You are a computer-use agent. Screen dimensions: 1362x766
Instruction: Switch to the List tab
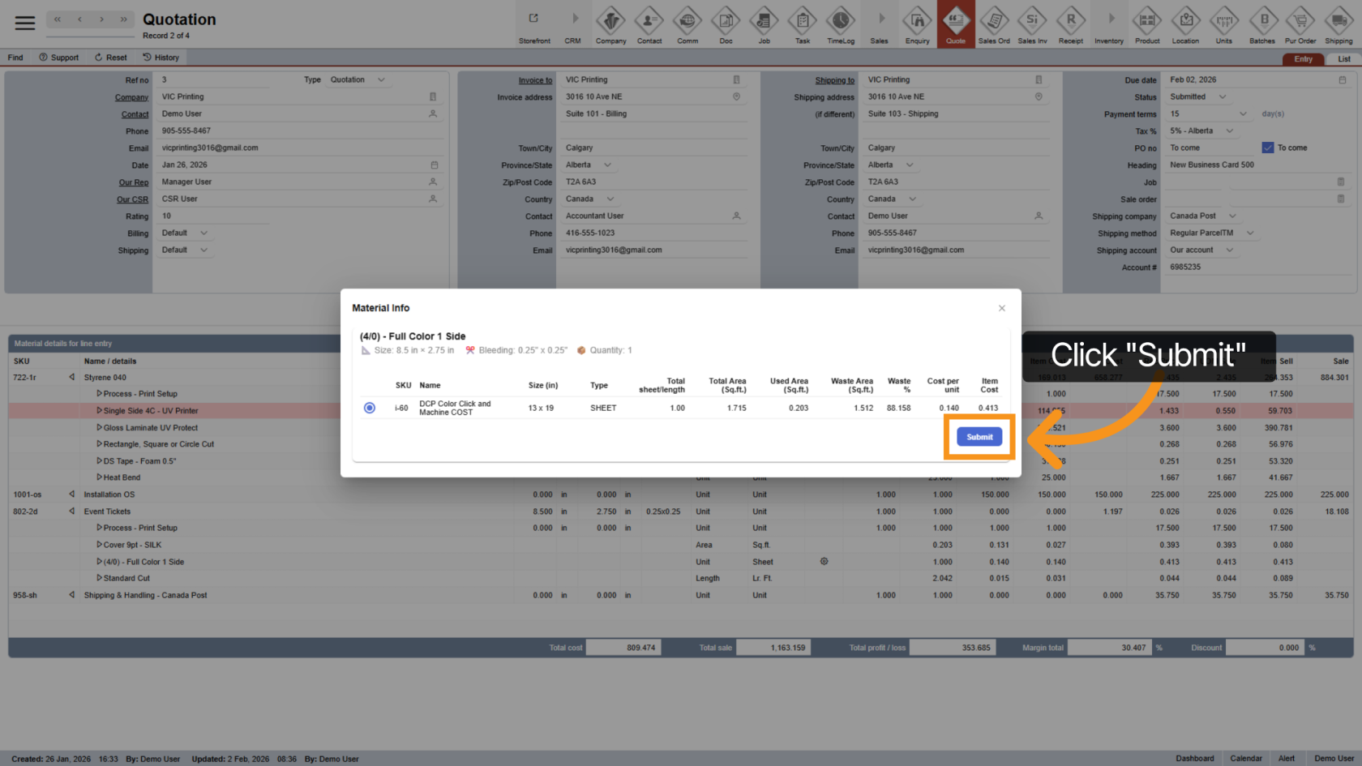tap(1343, 59)
